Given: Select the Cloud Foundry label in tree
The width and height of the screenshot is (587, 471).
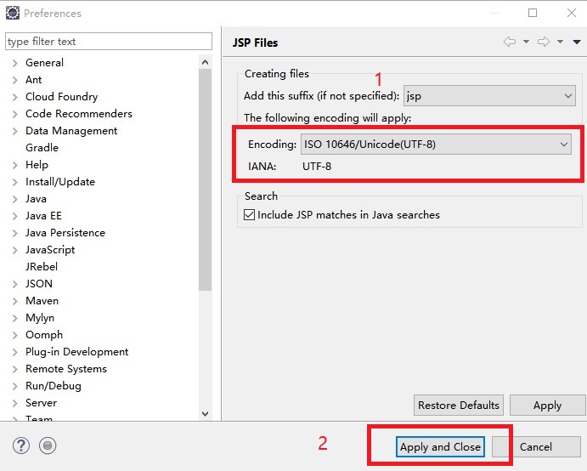Looking at the screenshot, I should click(x=61, y=97).
